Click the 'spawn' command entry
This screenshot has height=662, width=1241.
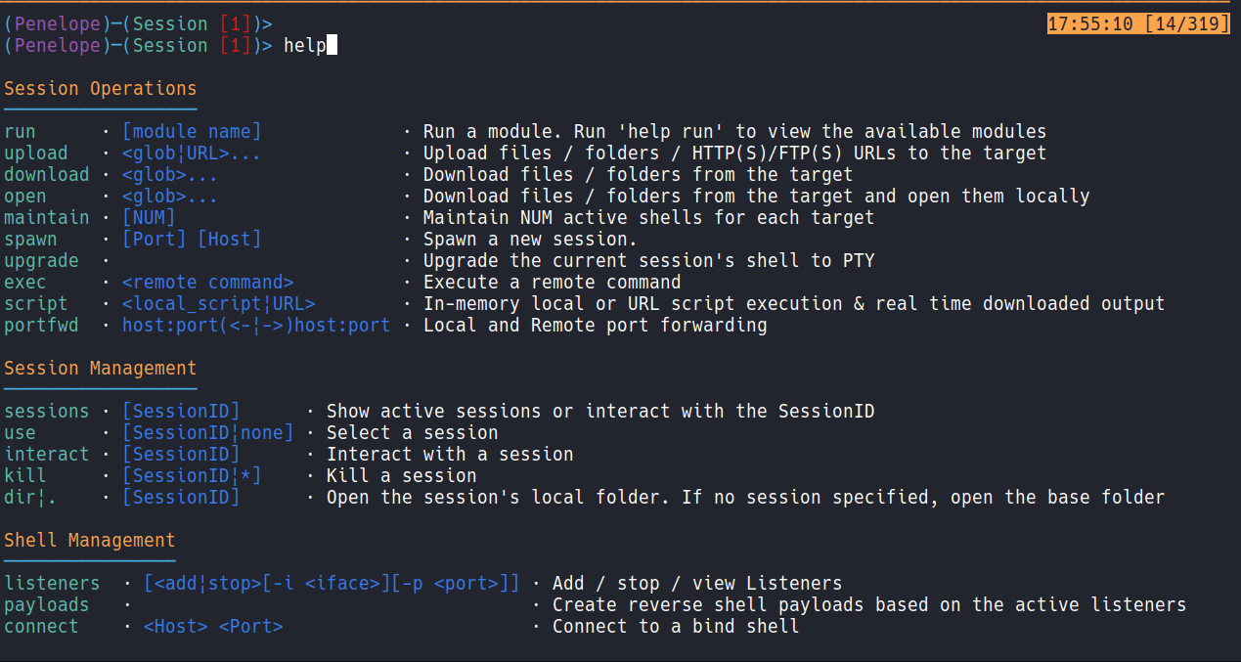[x=30, y=240]
